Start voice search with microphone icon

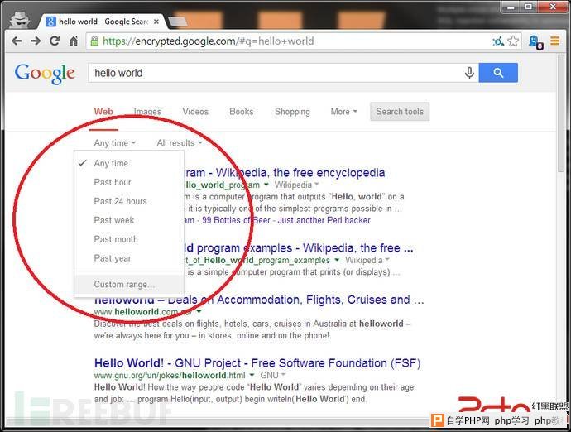click(469, 73)
